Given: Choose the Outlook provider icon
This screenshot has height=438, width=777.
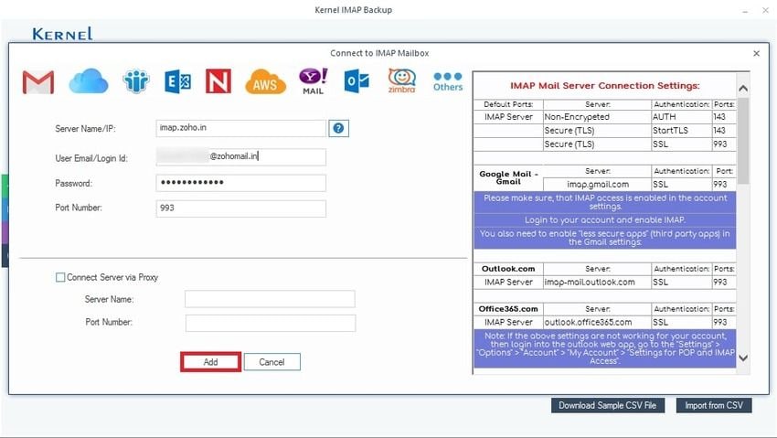Looking at the screenshot, I should (357, 81).
